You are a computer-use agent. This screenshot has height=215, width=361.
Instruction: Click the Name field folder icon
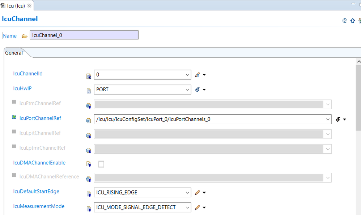[x=25, y=36]
